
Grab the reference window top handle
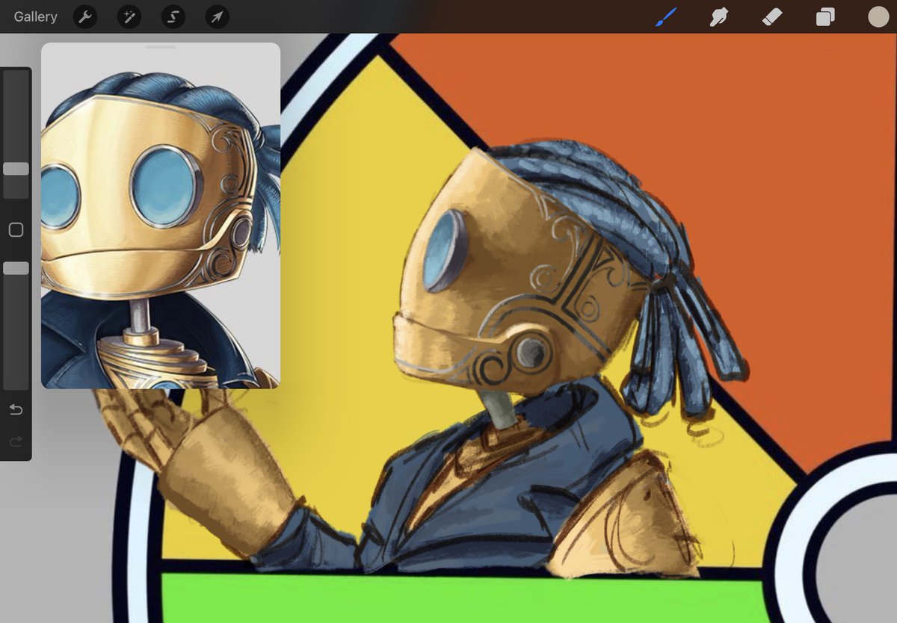click(x=161, y=47)
